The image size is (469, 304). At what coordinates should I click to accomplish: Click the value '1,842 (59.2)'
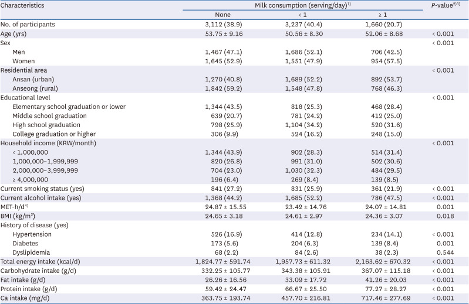tap(224, 88)
